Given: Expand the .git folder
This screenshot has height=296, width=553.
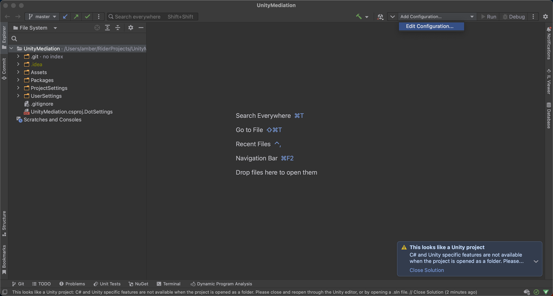Looking at the screenshot, I should pyautogui.click(x=18, y=57).
